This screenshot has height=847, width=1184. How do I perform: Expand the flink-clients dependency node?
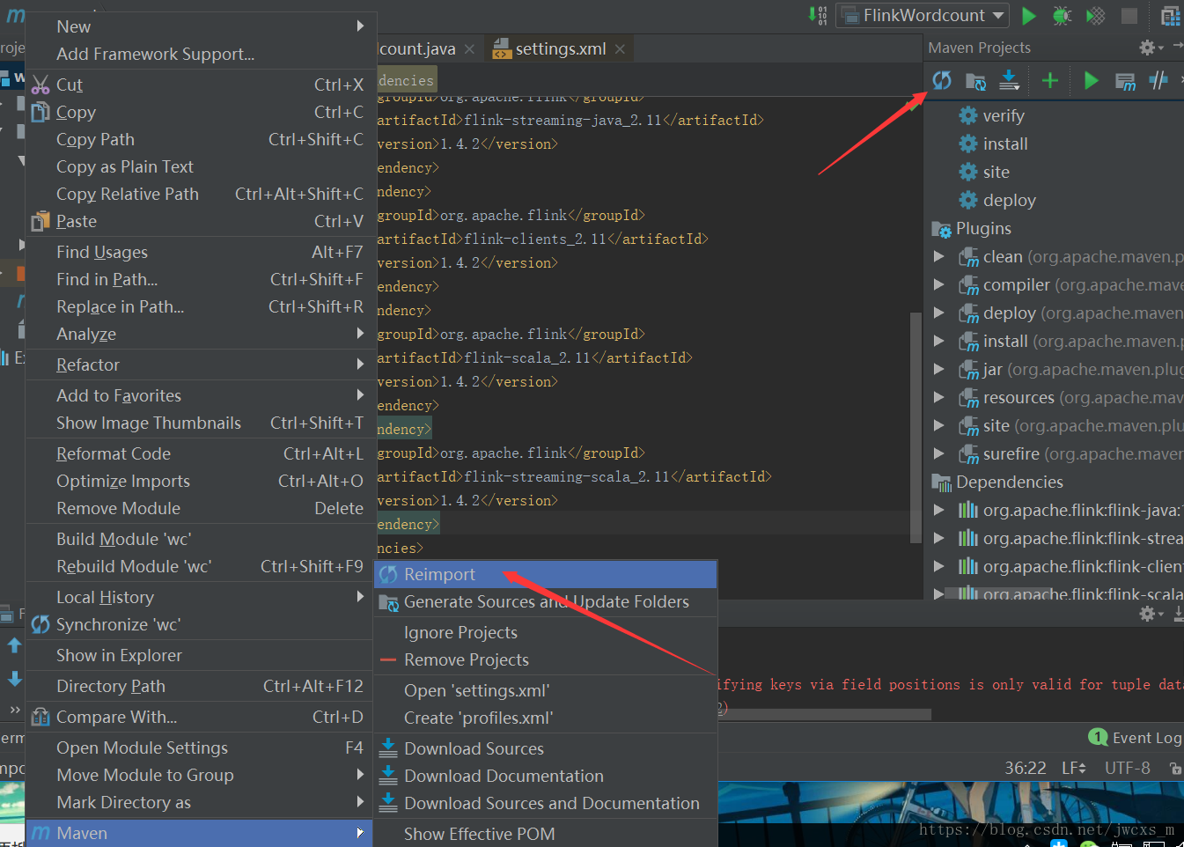point(938,566)
